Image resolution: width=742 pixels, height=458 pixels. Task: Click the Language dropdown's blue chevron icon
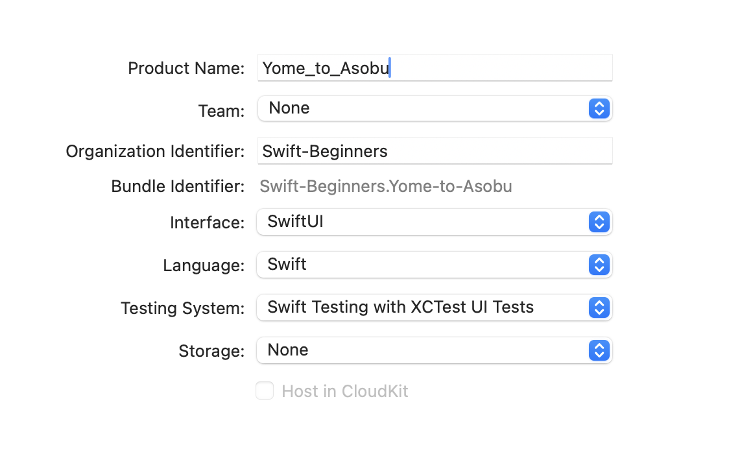click(x=599, y=265)
